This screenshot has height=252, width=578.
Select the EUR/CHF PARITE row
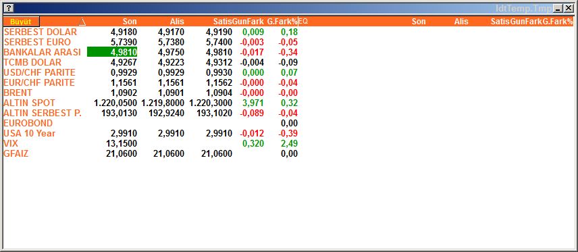(x=151, y=82)
